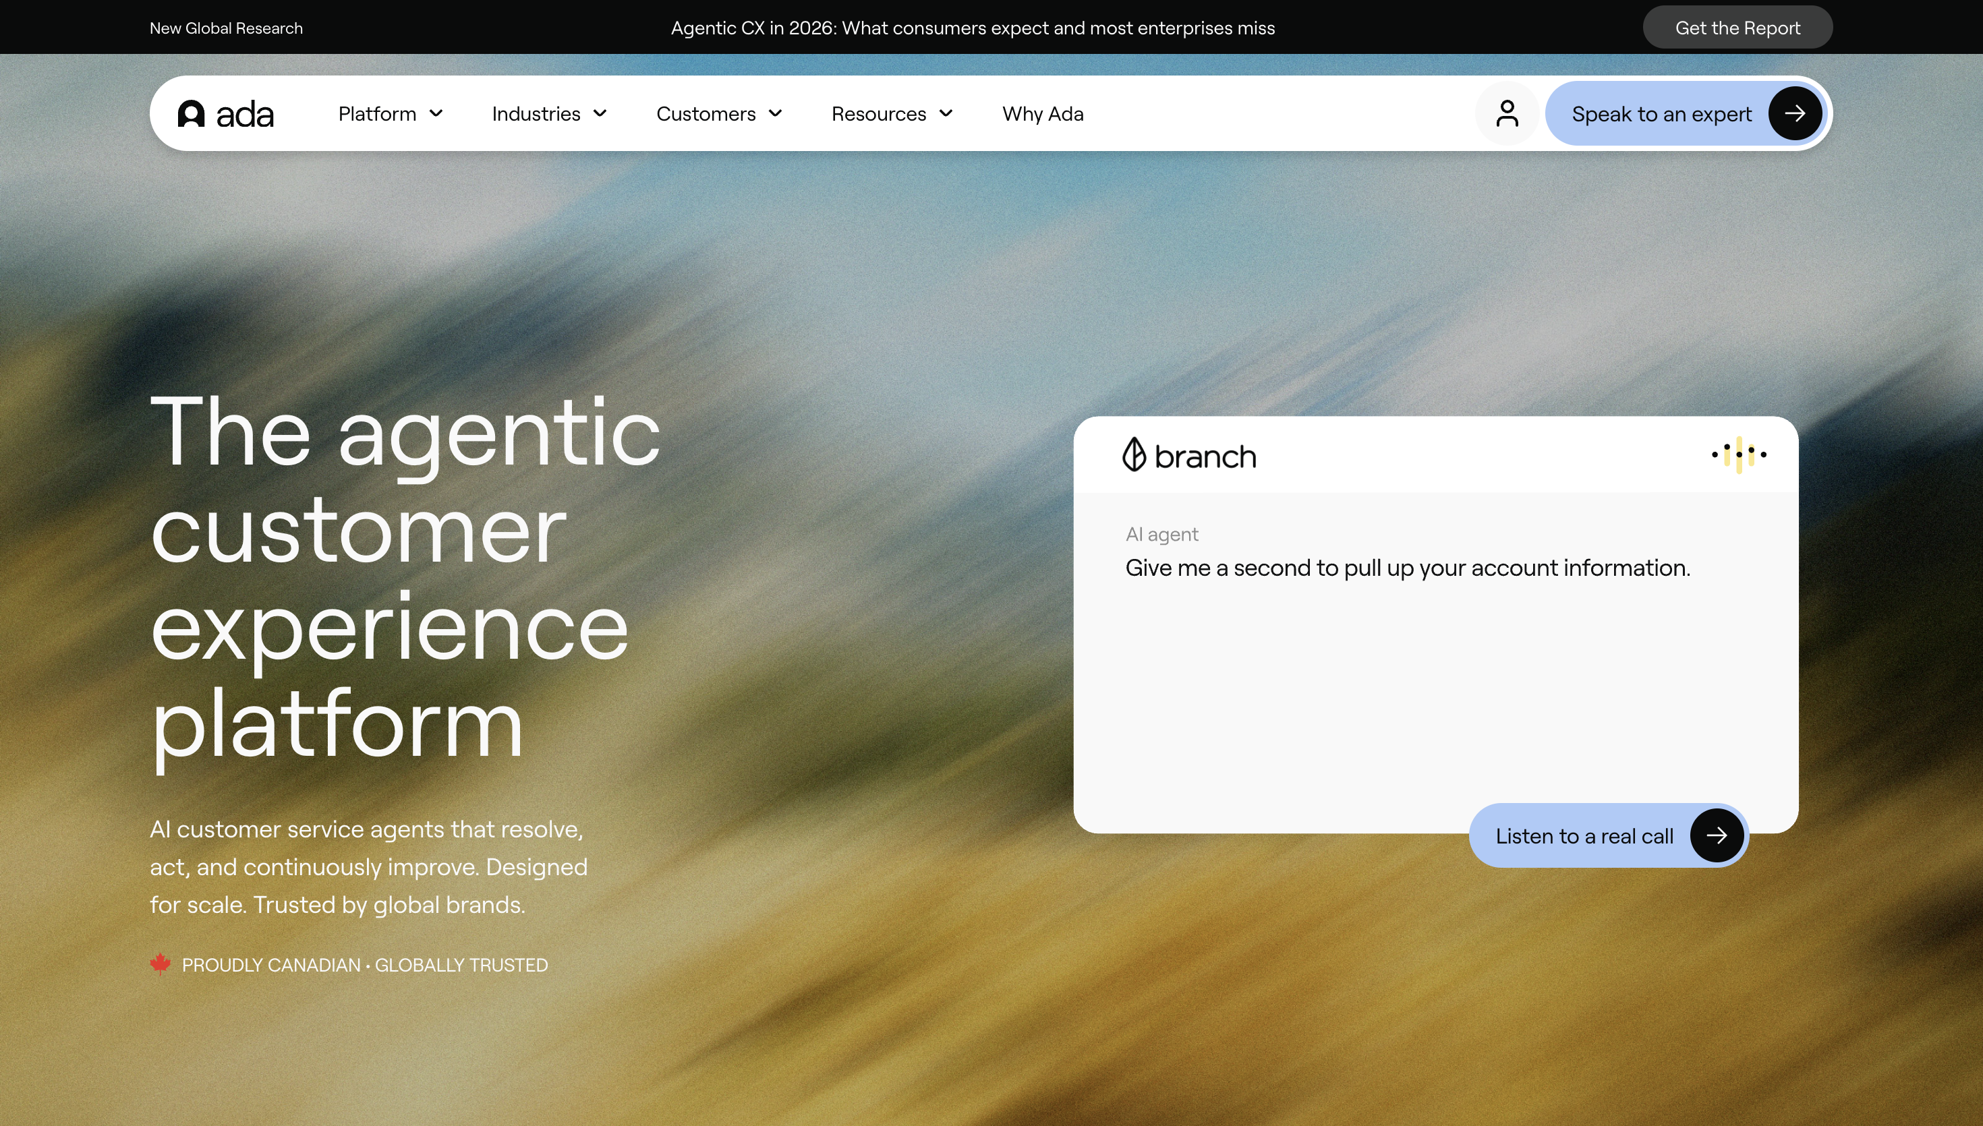This screenshot has width=1983, height=1126.
Task: Click the New Global Research label
Action: [226, 28]
